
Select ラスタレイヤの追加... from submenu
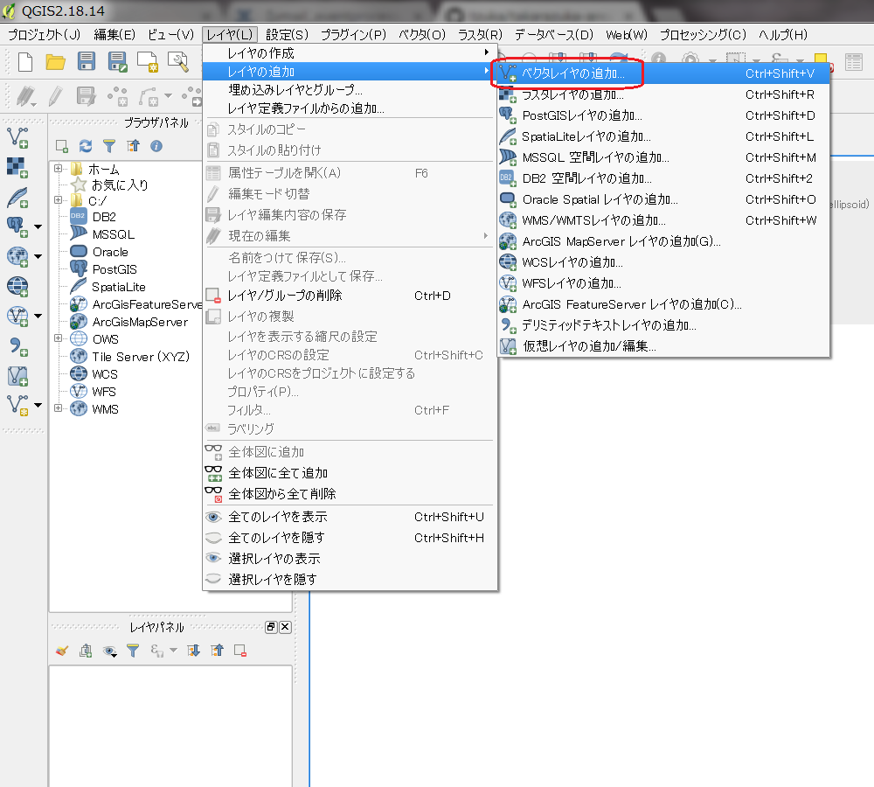(x=663, y=94)
